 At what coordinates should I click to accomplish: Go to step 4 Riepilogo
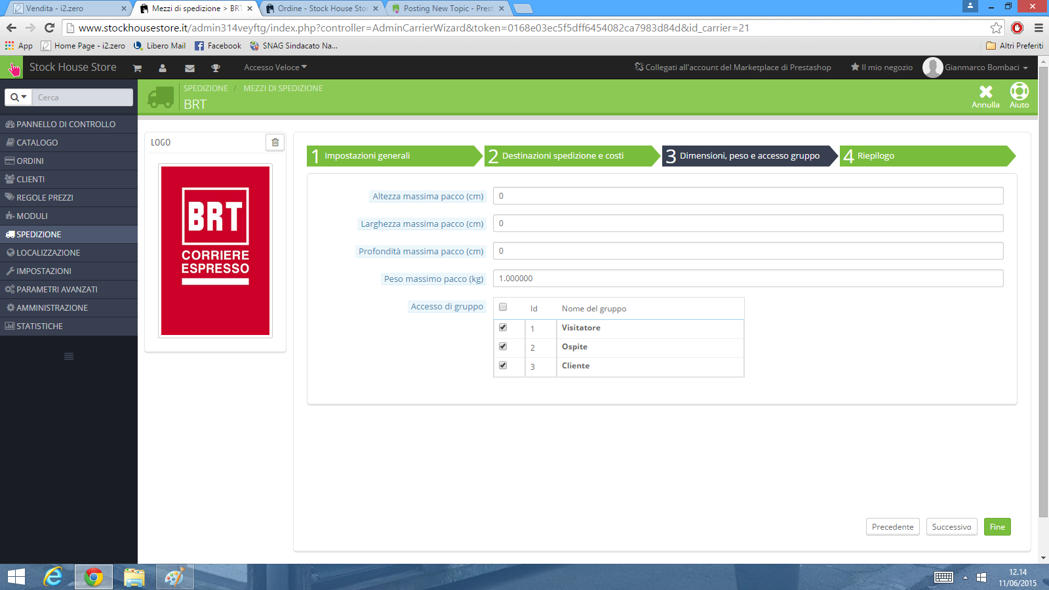click(928, 156)
